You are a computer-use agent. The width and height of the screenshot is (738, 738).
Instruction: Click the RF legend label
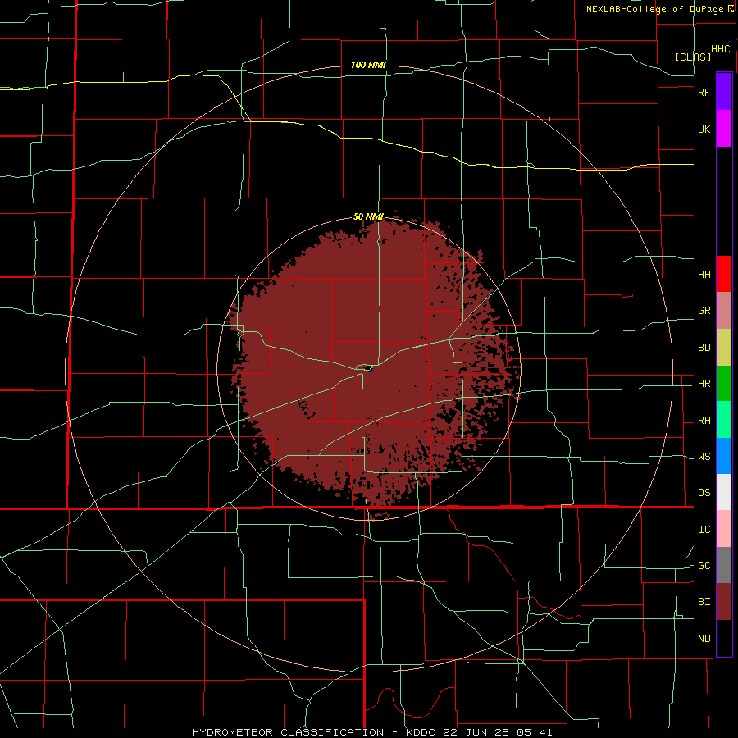(704, 92)
